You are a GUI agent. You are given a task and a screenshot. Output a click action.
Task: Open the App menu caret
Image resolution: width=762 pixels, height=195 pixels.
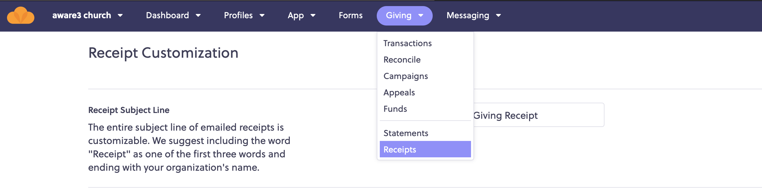pos(313,15)
